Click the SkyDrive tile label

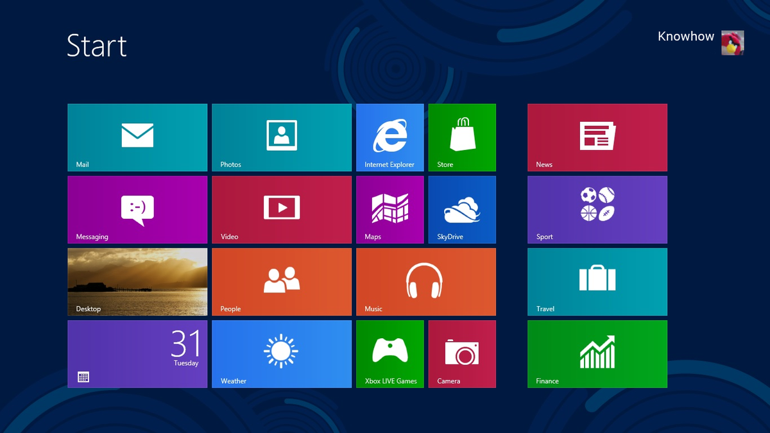click(x=450, y=237)
